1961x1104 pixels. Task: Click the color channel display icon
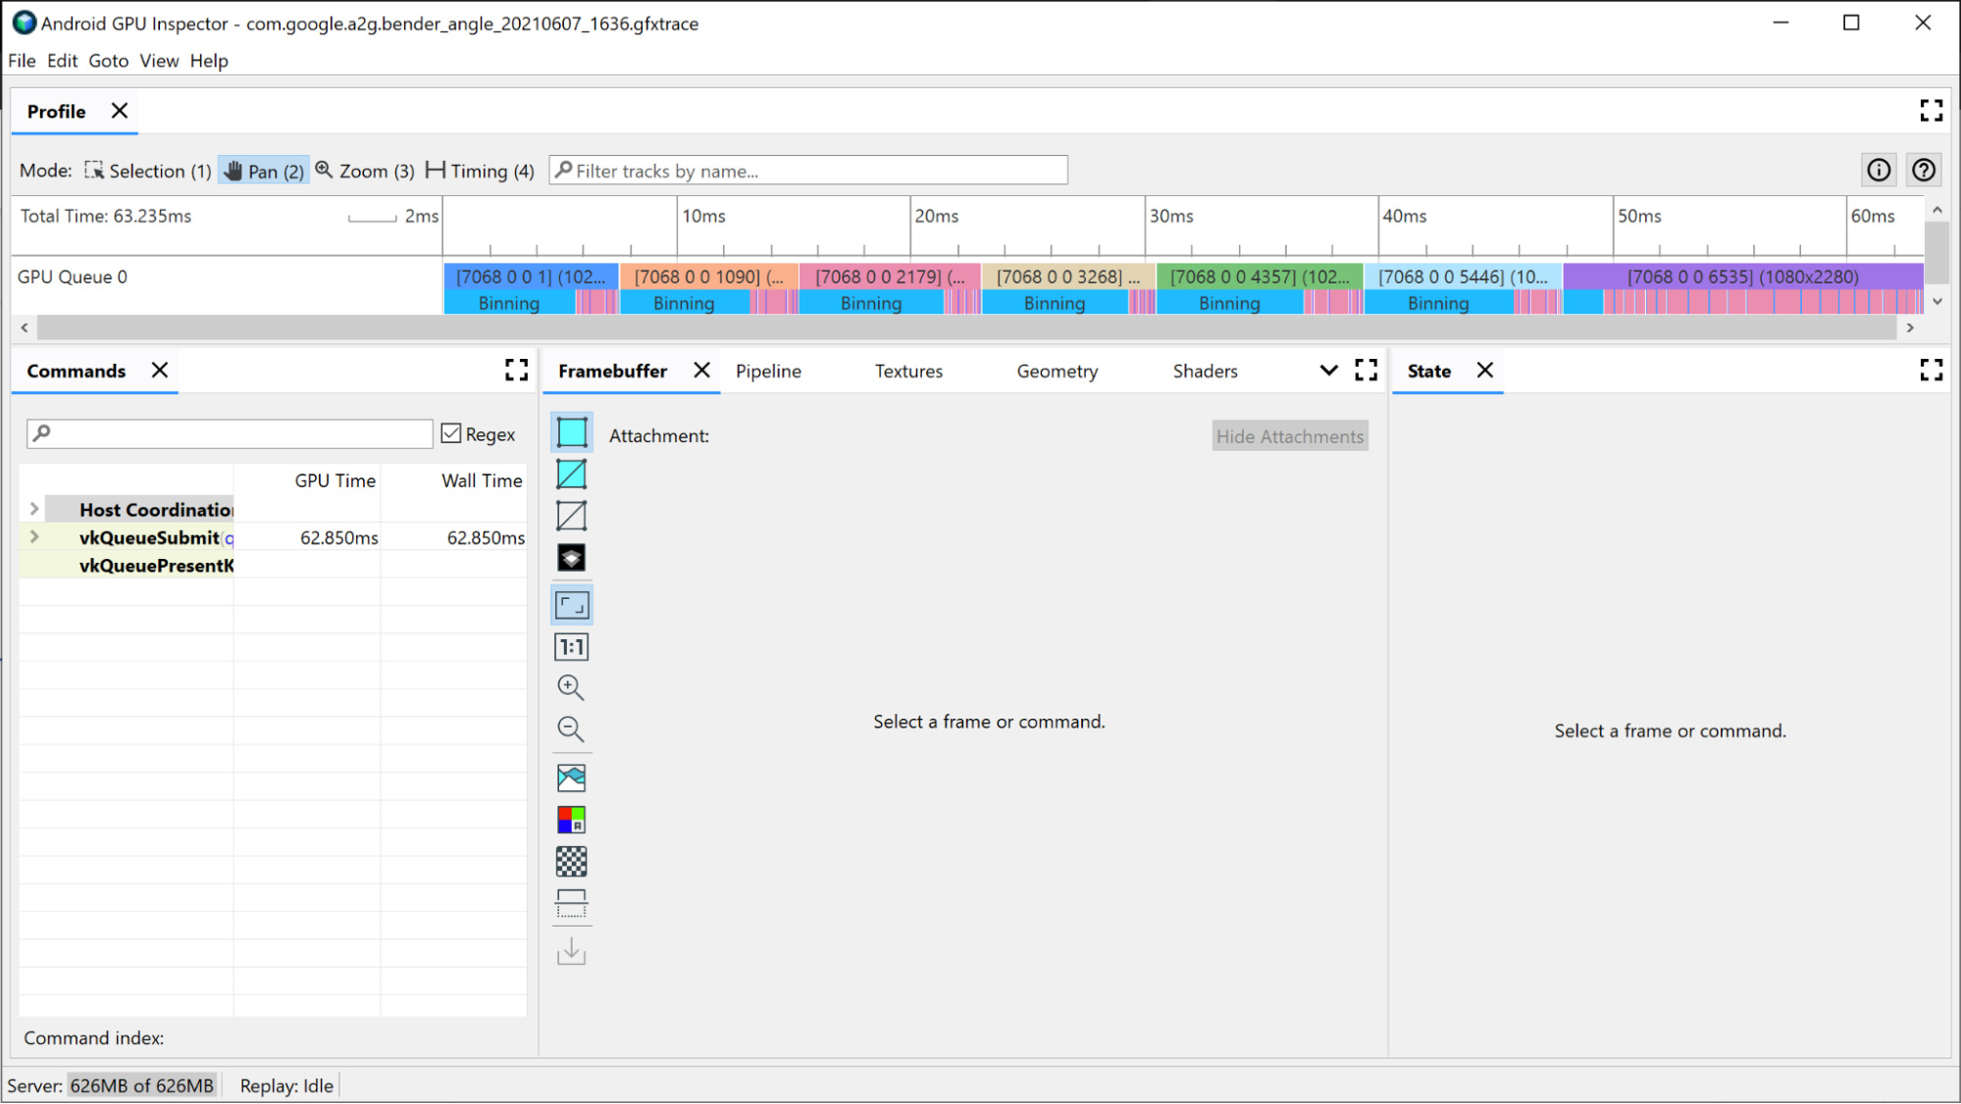coord(571,819)
